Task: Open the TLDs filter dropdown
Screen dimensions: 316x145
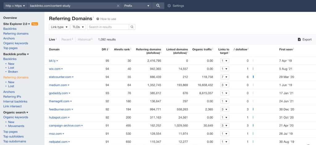Action: (x=78, y=27)
